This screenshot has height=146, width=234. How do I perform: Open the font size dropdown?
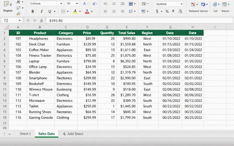point(77,3)
